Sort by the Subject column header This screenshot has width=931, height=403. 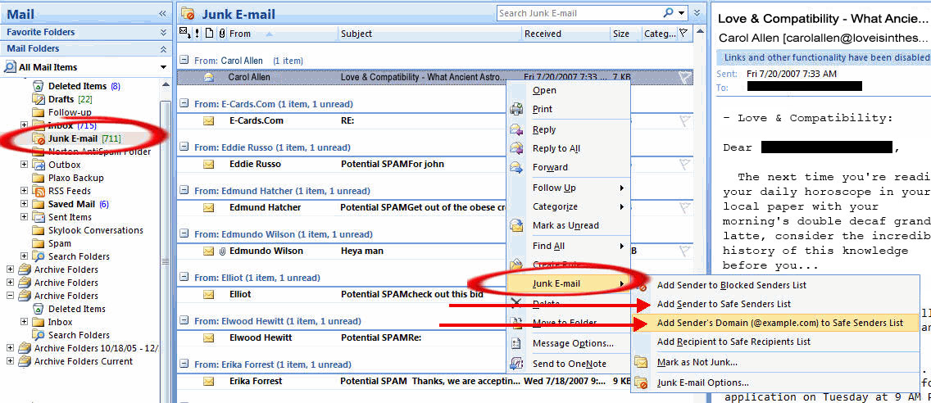(x=430, y=34)
